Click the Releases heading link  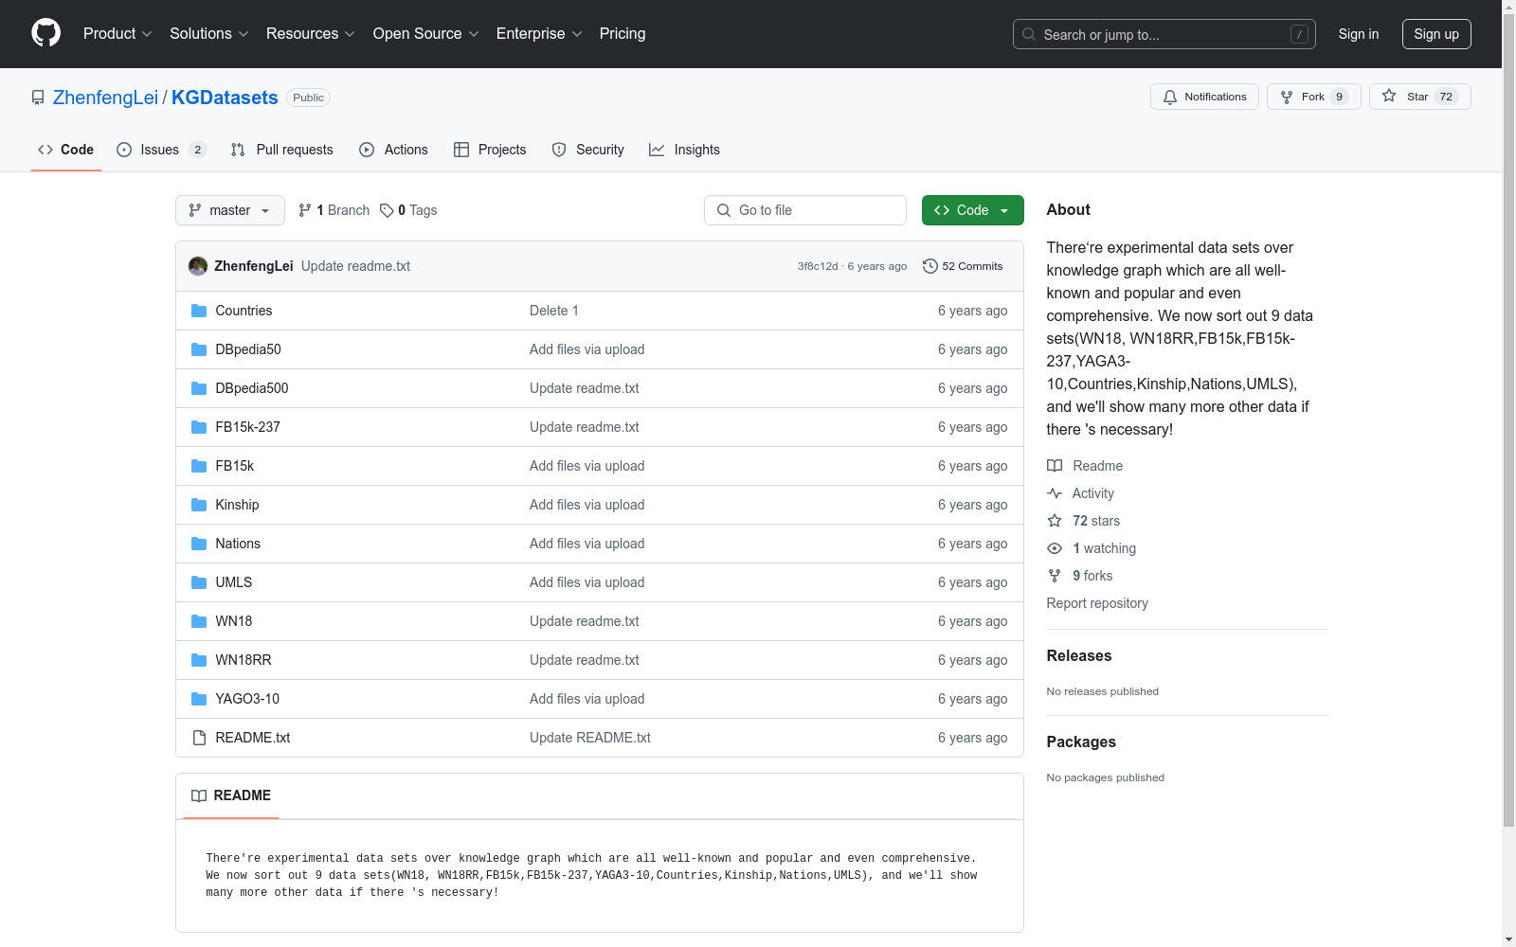point(1079,655)
